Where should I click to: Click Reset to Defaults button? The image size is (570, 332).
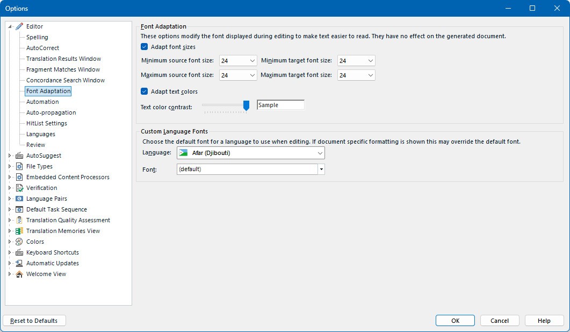(x=34, y=321)
